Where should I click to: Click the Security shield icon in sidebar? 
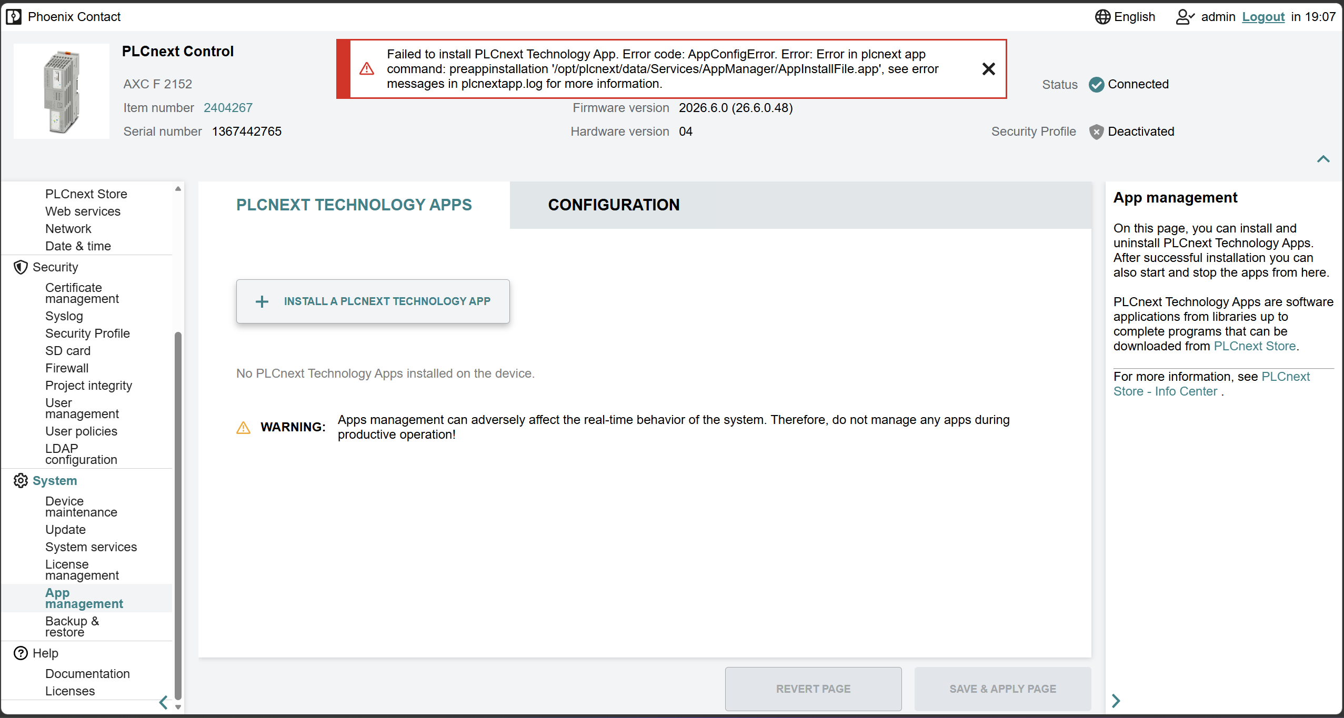(21, 267)
